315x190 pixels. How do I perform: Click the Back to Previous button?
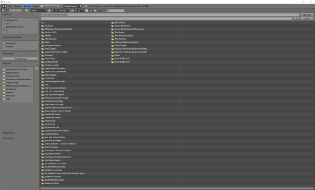pos(49,6)
